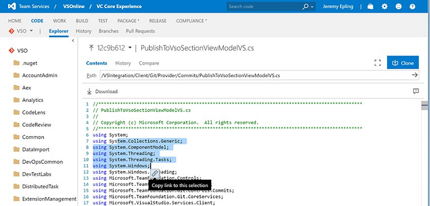The width and height of the screenshot is (430, 206).
Task: Toggle full screen mode icon
Action: (378, 63)
